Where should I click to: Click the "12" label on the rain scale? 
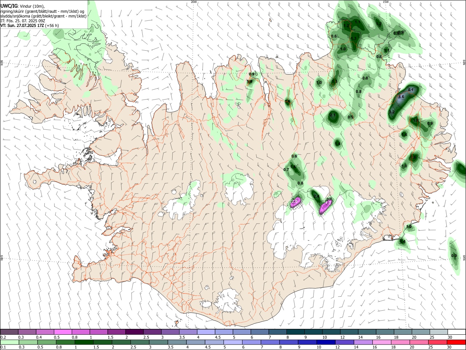[x=337, y=347]
